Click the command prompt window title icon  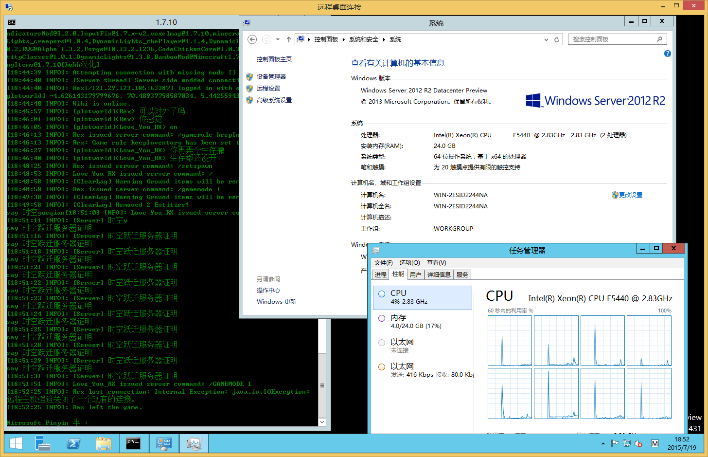(12, 22)
